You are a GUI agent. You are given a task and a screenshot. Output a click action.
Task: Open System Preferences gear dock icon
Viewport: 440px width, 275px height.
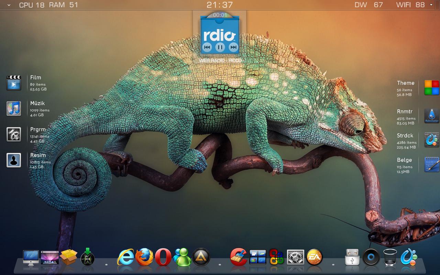tap(296, 257)
